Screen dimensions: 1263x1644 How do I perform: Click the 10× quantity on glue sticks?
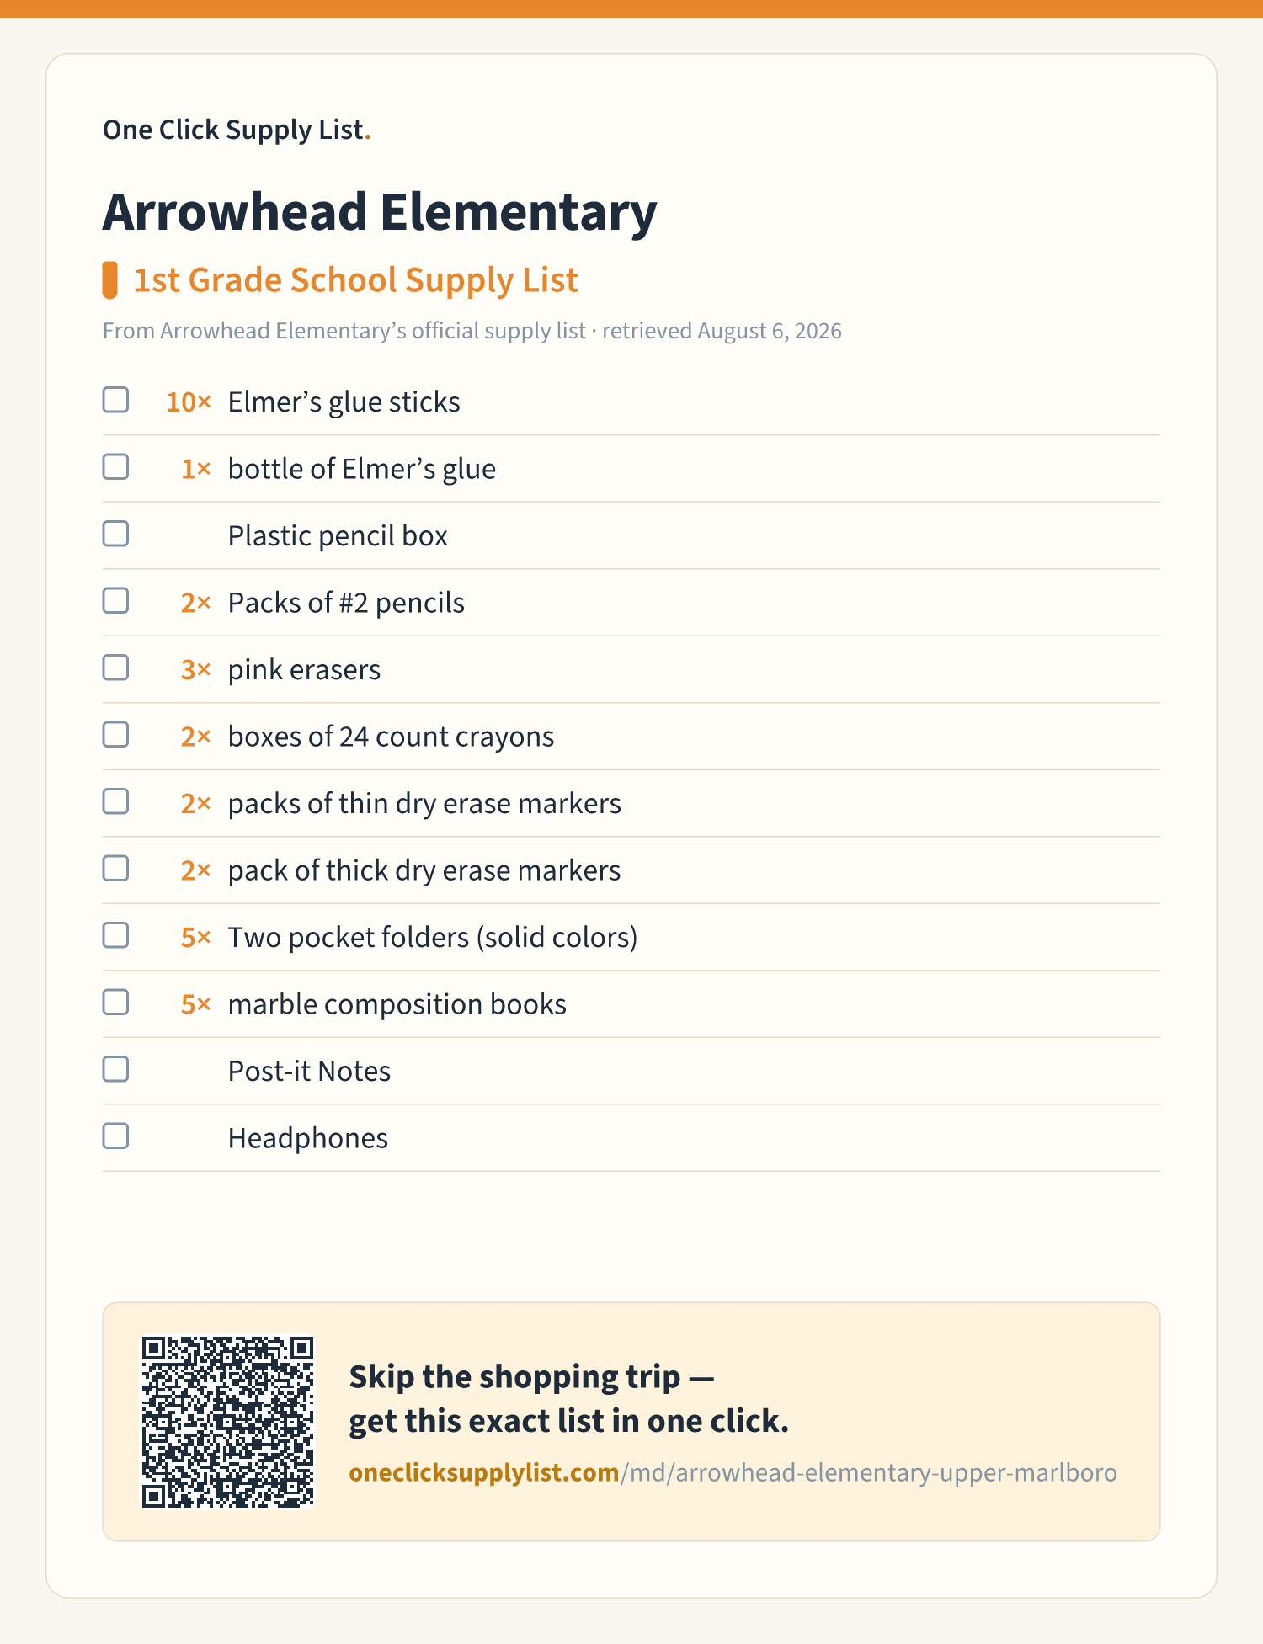189,402
